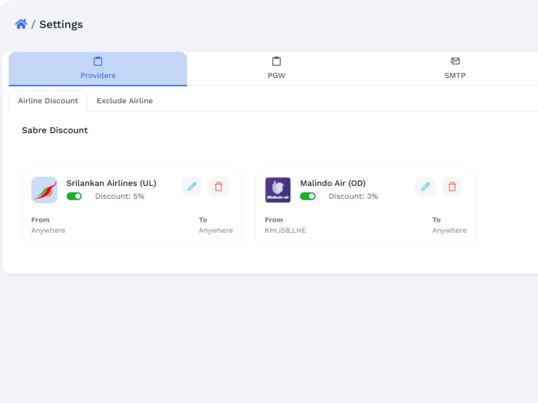Toggle off the Srilankan Airlines discount switch

74,196
